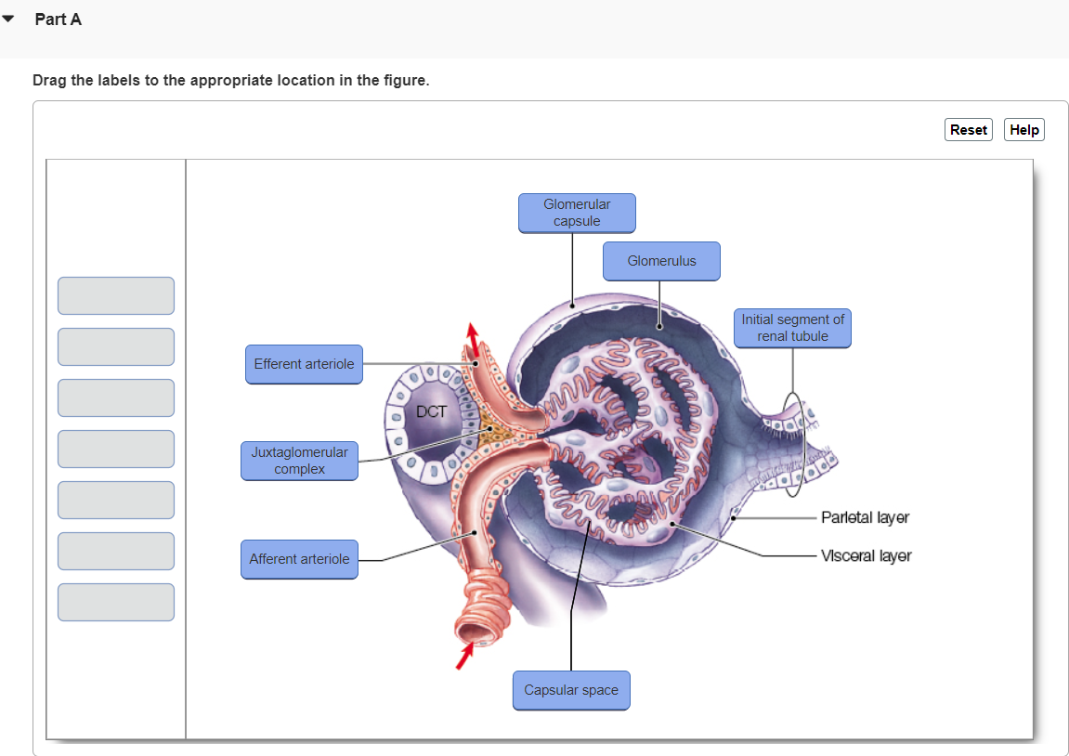Click the Capsular space label

pos(571,690)
